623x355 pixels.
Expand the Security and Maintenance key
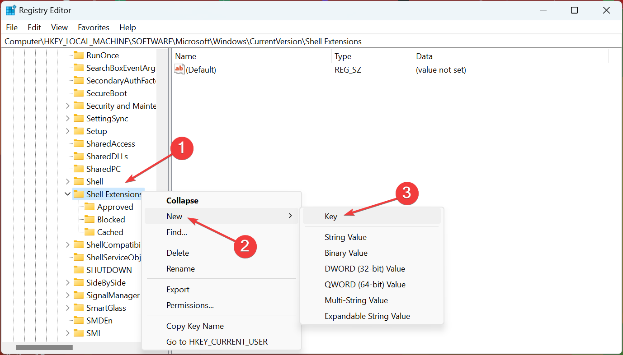[68, 106]
